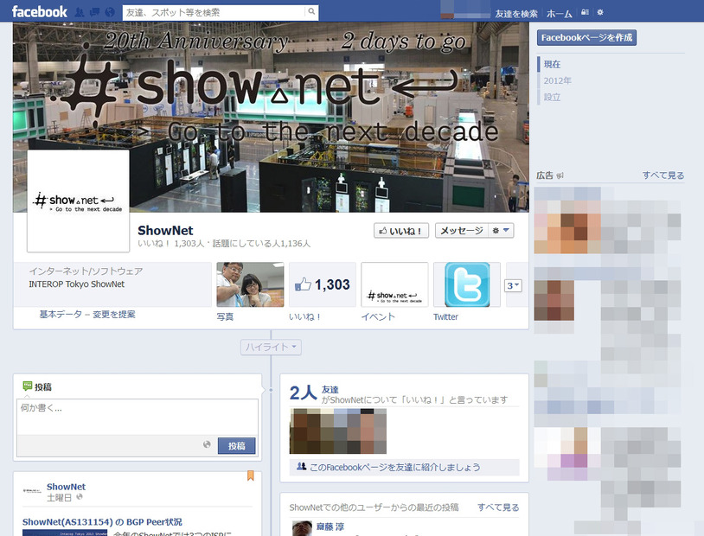Open friend requests icon in top bar
Image resolution: width=704 pixels, height=536 pixels.
[80, 12]
